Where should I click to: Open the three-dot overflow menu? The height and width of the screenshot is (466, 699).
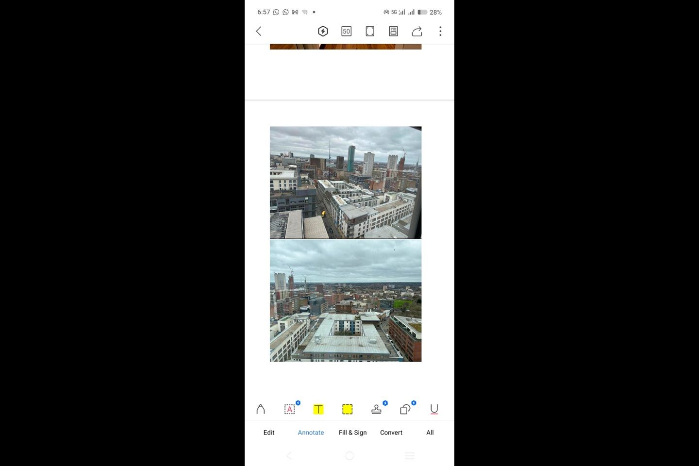[440, 31]
